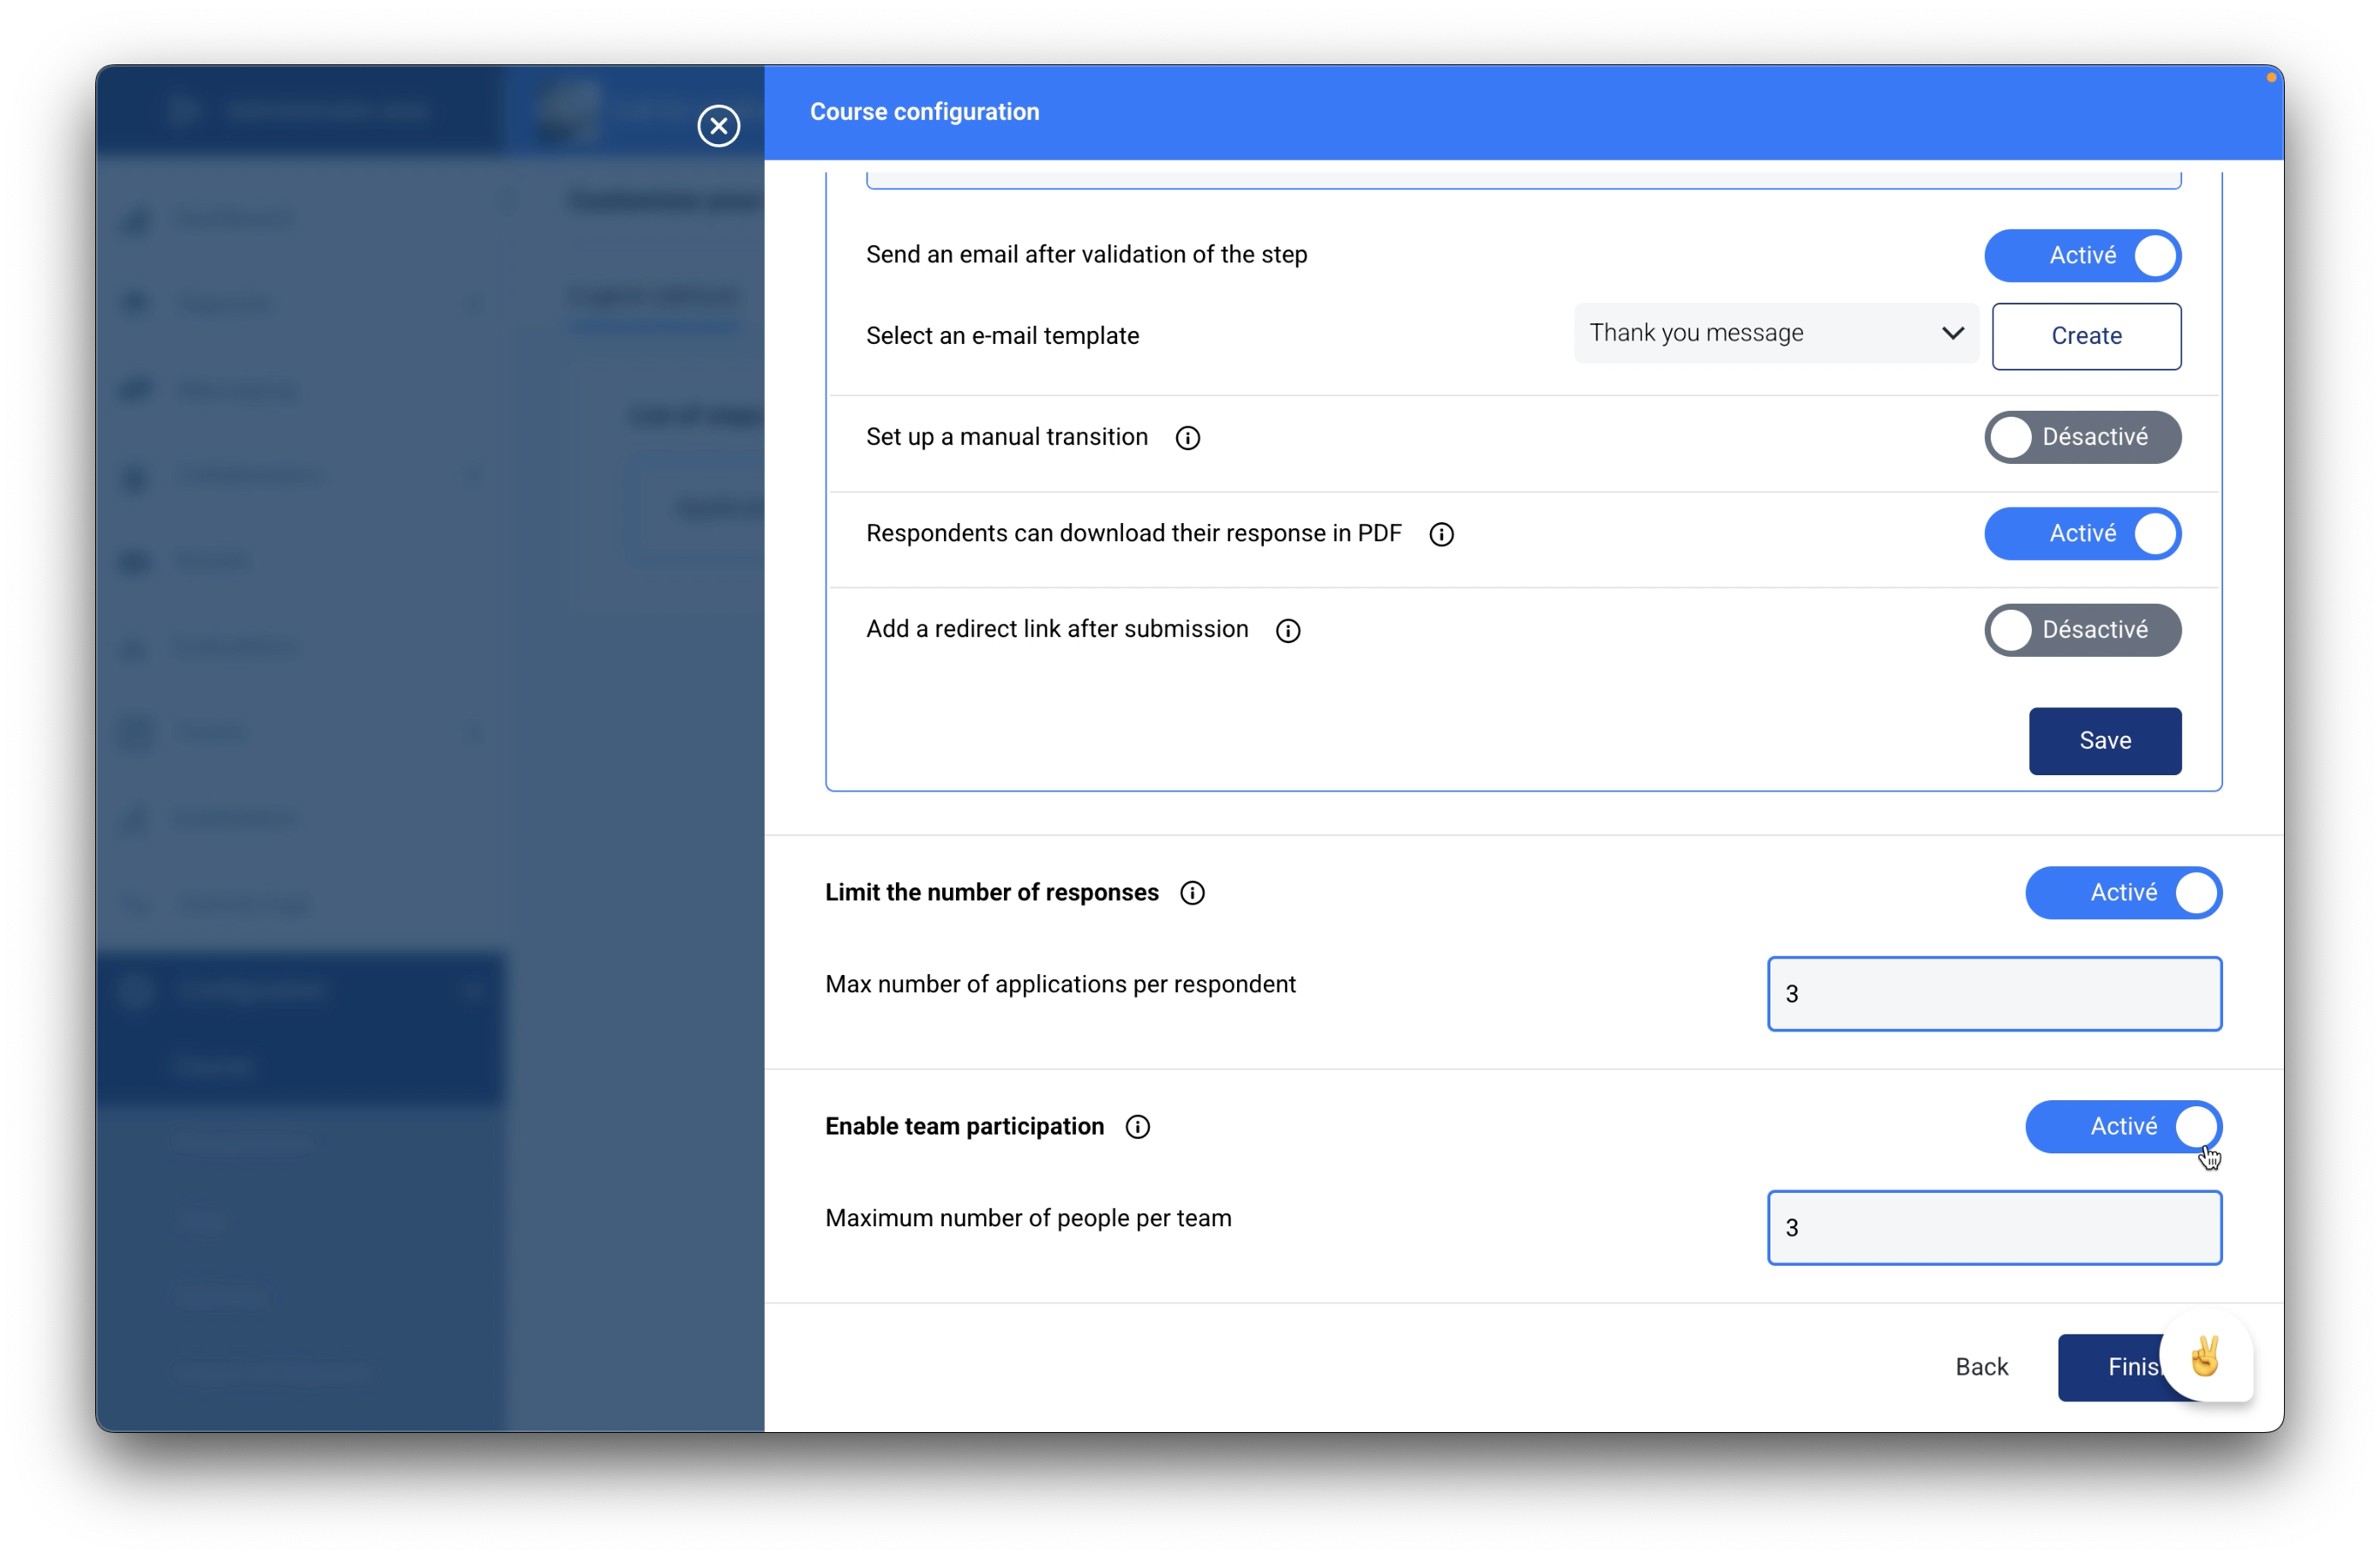Enable the manual transition switch
Viewport: 2380px width, 1559px height.
(x=2082, y=437)
